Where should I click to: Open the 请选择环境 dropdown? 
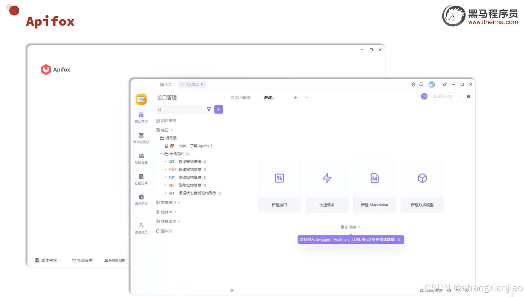click(447, 97)
